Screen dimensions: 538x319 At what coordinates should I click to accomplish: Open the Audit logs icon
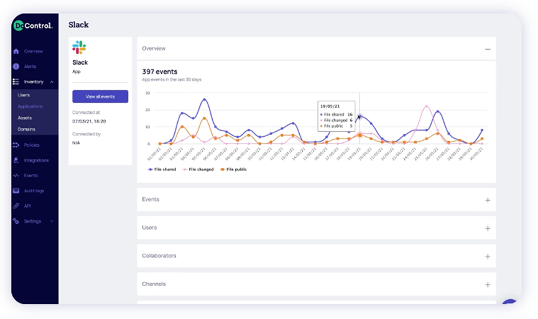point(16,191)
